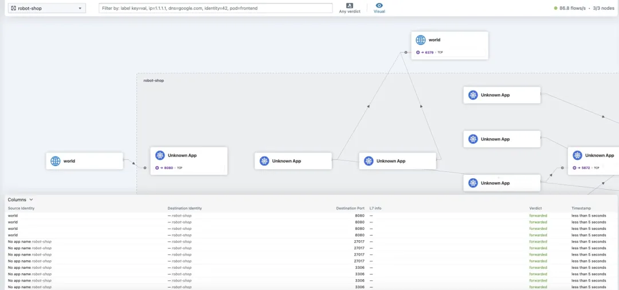Expand the Columns selector in flows table
Screen dimensions: 619x290
tap(21, 199)
